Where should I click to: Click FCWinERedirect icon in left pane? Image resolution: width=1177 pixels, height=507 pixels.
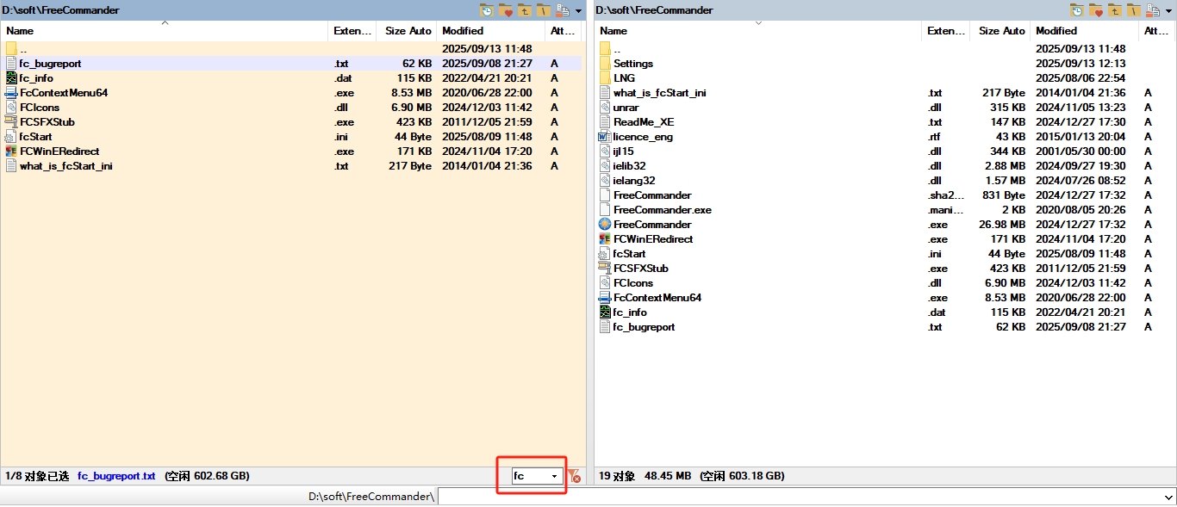tap(11, 151)
